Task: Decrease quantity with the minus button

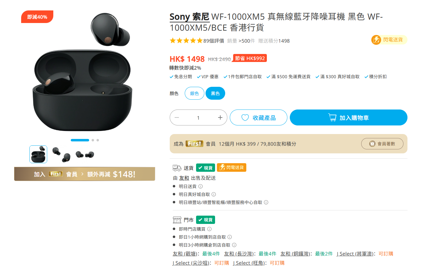Action: click(177, 117)
